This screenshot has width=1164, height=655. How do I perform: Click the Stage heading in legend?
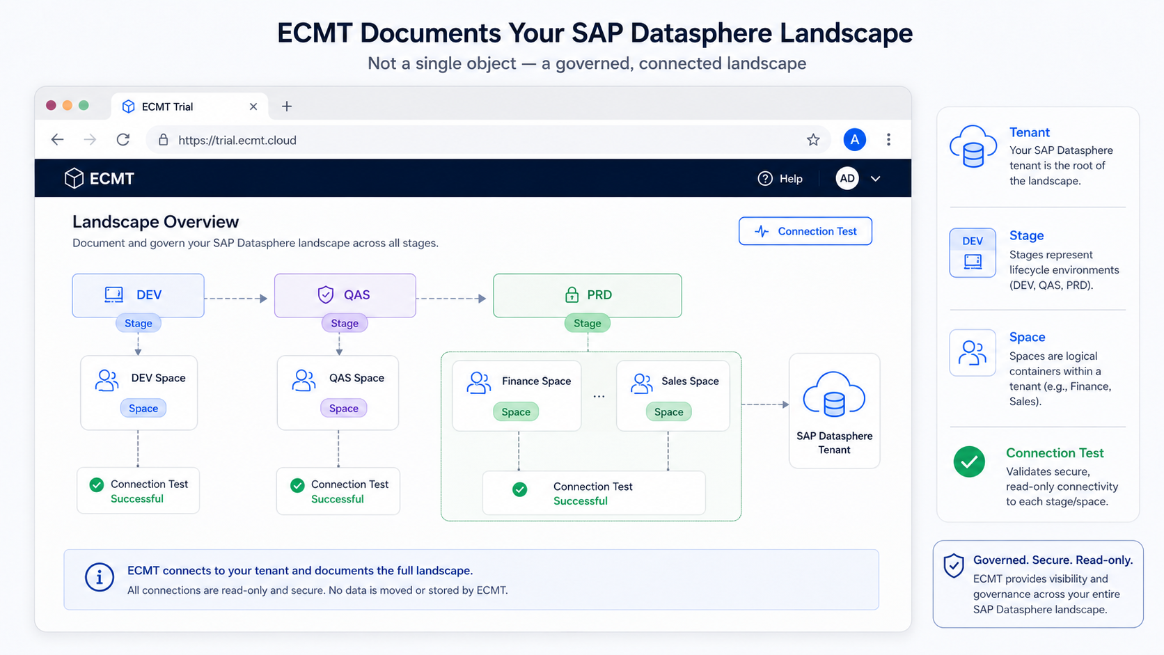[1026, 235]
